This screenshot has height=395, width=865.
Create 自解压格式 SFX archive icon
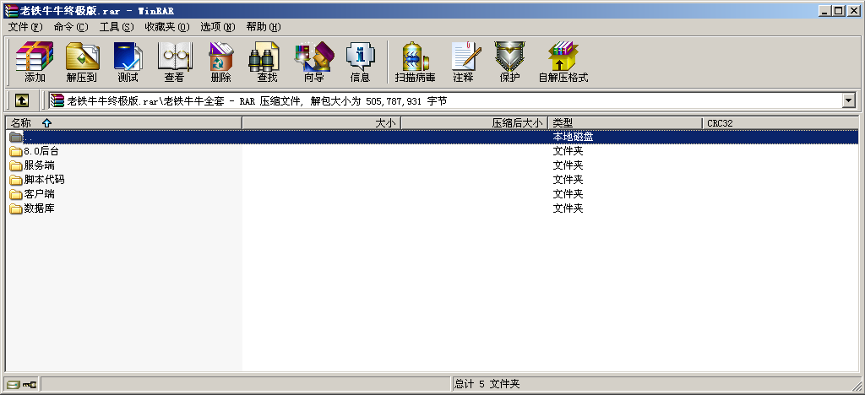[563, 62]
